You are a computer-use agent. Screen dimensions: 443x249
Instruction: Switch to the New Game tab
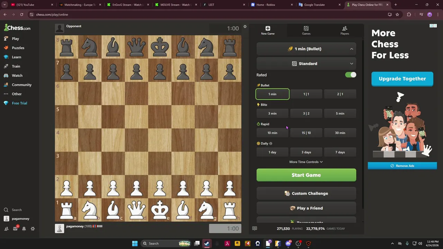coord(268,30)
